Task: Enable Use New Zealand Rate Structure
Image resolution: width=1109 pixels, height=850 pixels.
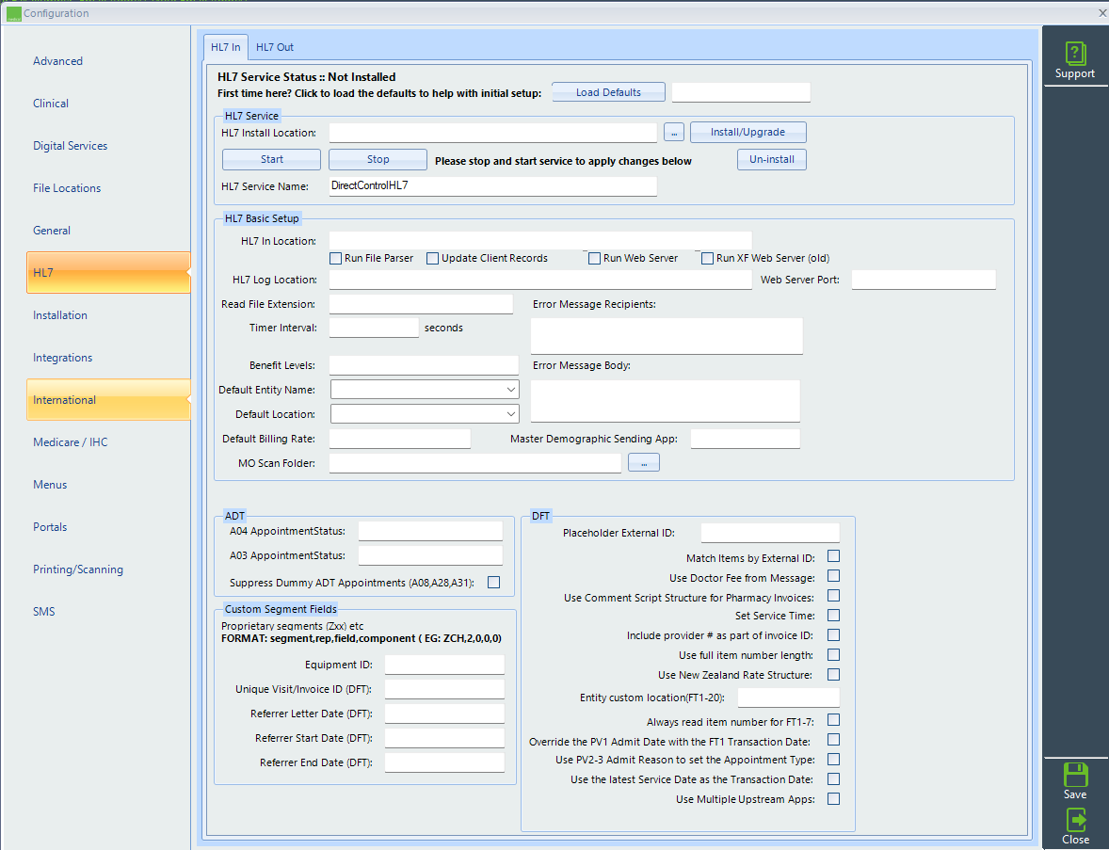Action: (x=834, y=675)
